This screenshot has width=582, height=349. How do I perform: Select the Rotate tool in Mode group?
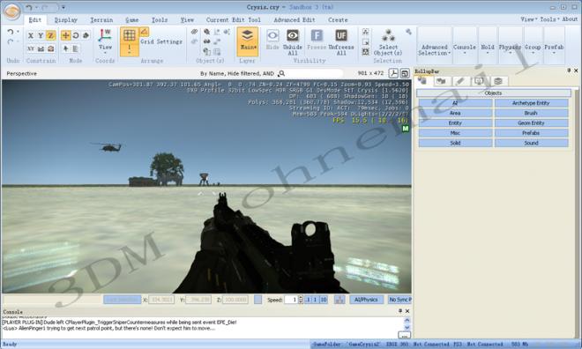coord(76,35)
